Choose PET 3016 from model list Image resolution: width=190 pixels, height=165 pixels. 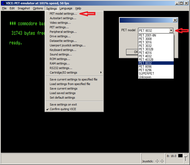click(x=156, y=42)
